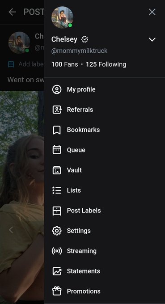Click the Promotions gift icon
This screenshot has width=165, height=304.
click(57, 291)
